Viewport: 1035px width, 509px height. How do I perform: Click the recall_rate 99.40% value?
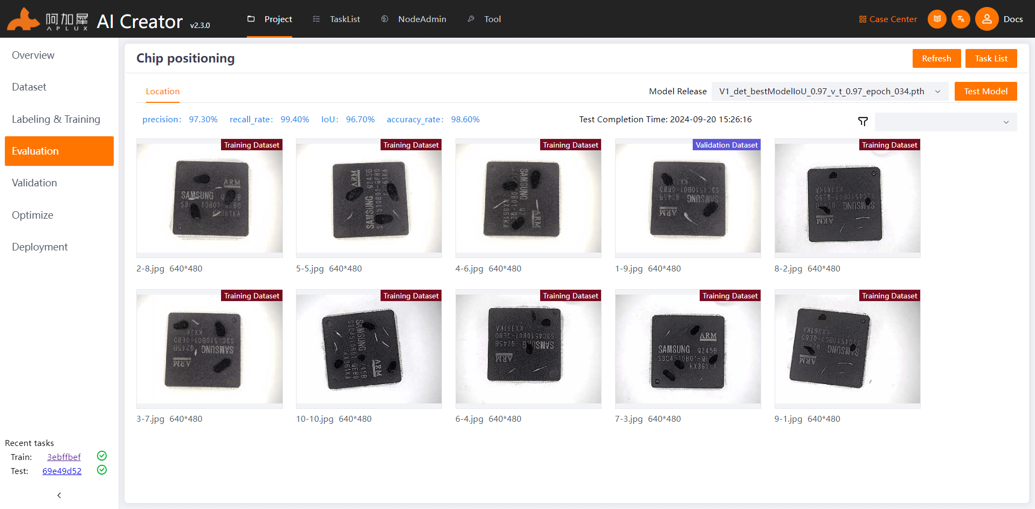tap(295, 120)
